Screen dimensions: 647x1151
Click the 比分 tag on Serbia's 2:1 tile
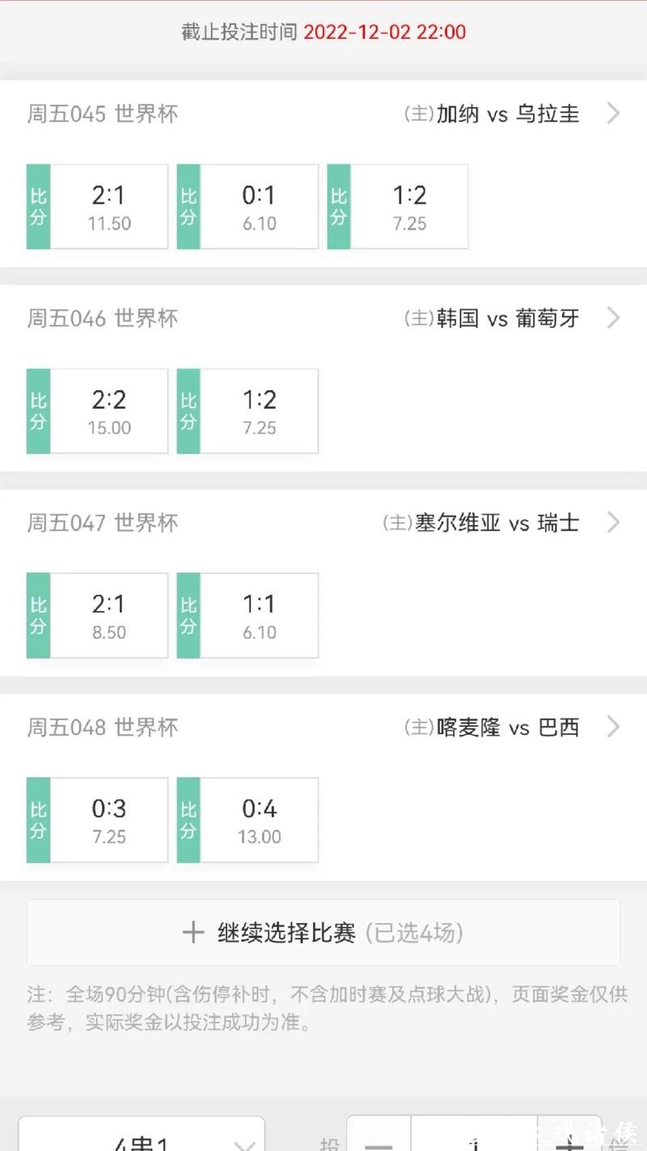37,615
